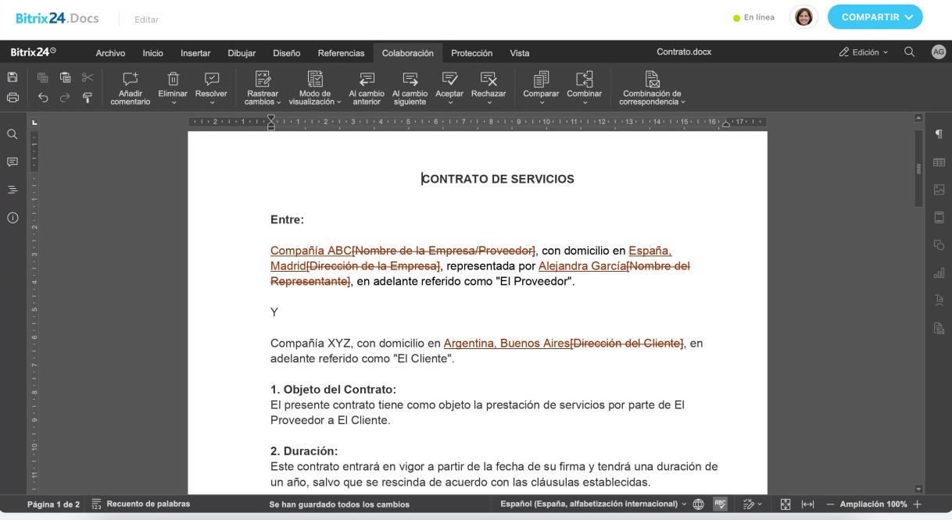Click Recuento de palabras in status bar

141,504
